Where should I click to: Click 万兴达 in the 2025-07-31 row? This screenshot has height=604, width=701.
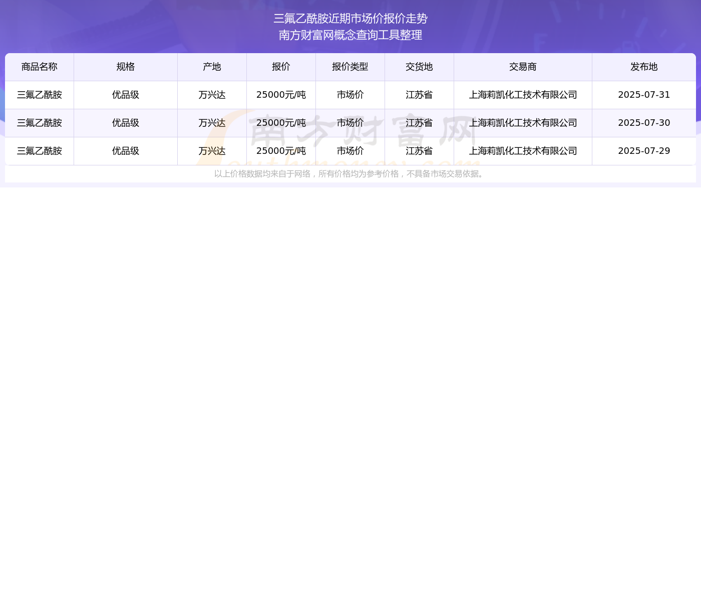212,95
